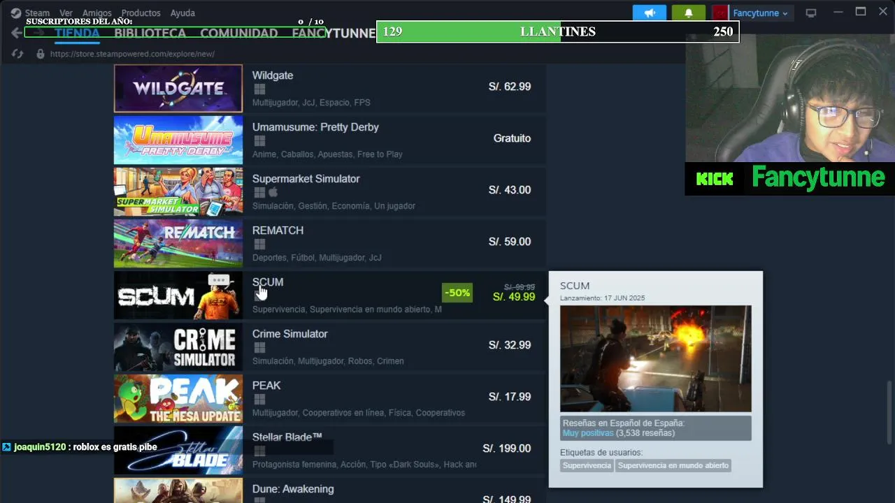The height and width of the screenshot is (503, 895).
Task: Click the Windows icon under REMATCH
Action: 259,245
